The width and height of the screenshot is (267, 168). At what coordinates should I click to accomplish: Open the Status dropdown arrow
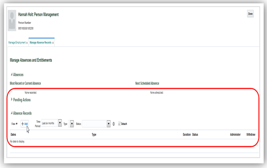108,124
